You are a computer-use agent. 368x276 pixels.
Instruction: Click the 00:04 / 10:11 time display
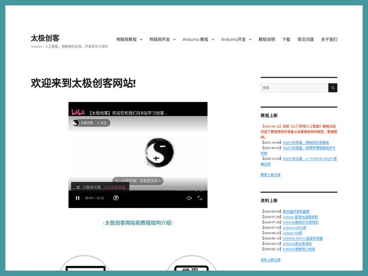[x=95, y=198]
